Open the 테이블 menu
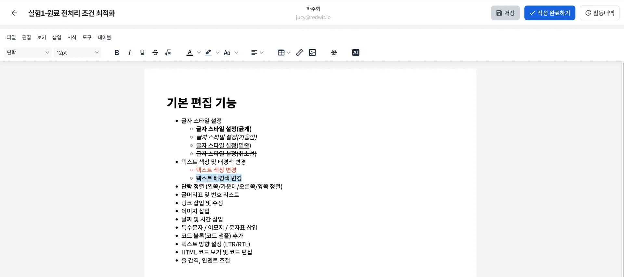Screen dimensions: 624x277 click(104, 37)
